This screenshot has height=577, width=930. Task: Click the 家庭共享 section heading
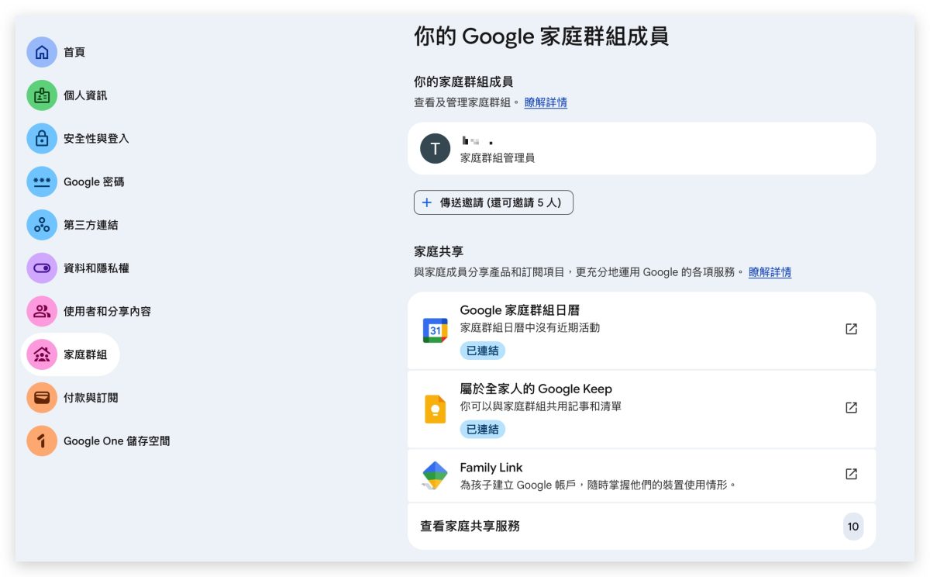[439, 251]
